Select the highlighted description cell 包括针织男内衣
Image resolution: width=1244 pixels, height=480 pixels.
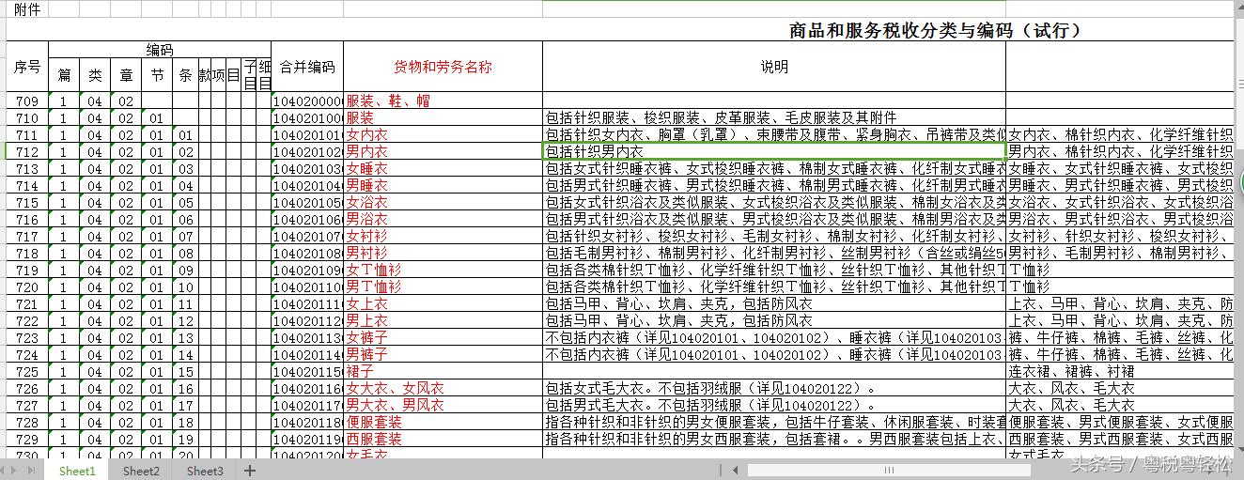(774, 151)
